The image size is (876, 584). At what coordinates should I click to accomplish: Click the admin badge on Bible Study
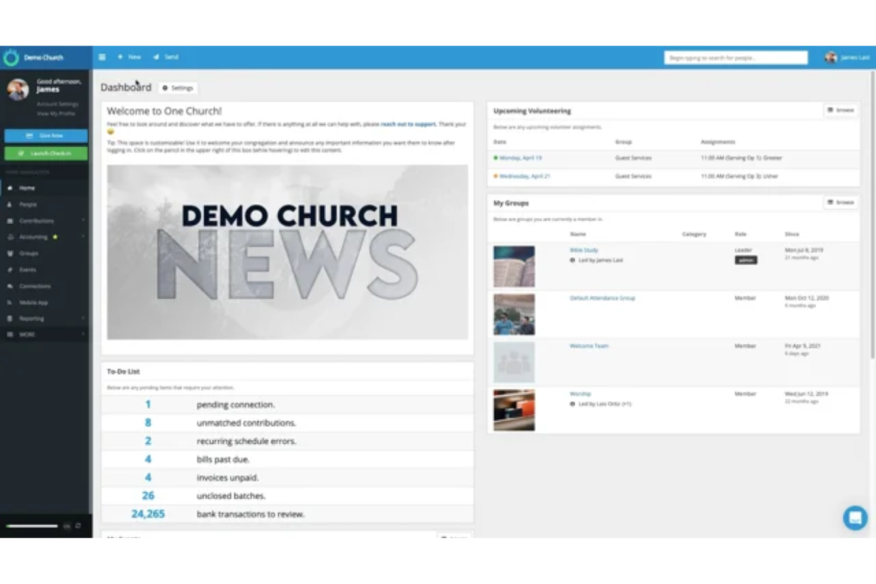(746, 260)
